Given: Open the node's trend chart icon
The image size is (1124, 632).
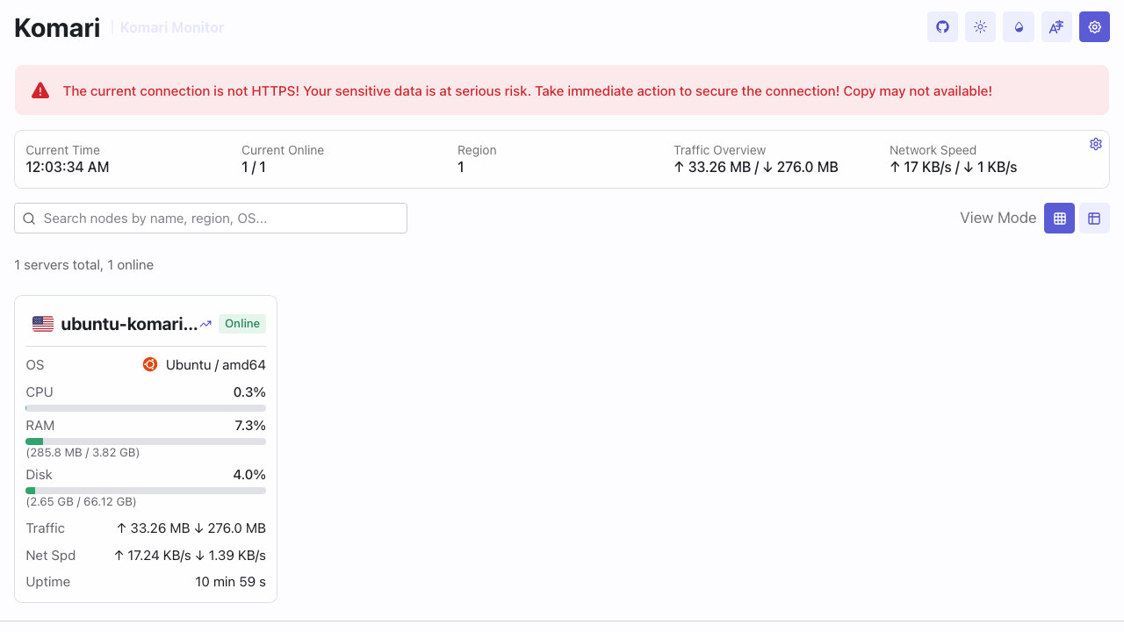Looking at the screenshot, I should [x=205, y=324].
